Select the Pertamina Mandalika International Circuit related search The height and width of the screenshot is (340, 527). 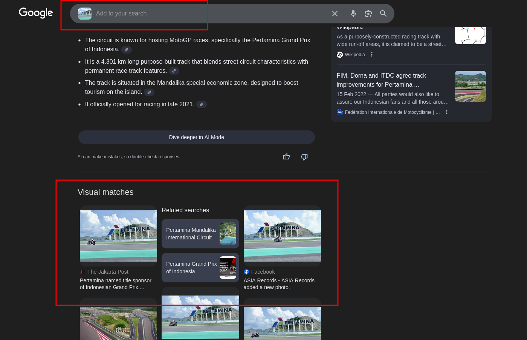pyautogui.click(x=200, y=234)
